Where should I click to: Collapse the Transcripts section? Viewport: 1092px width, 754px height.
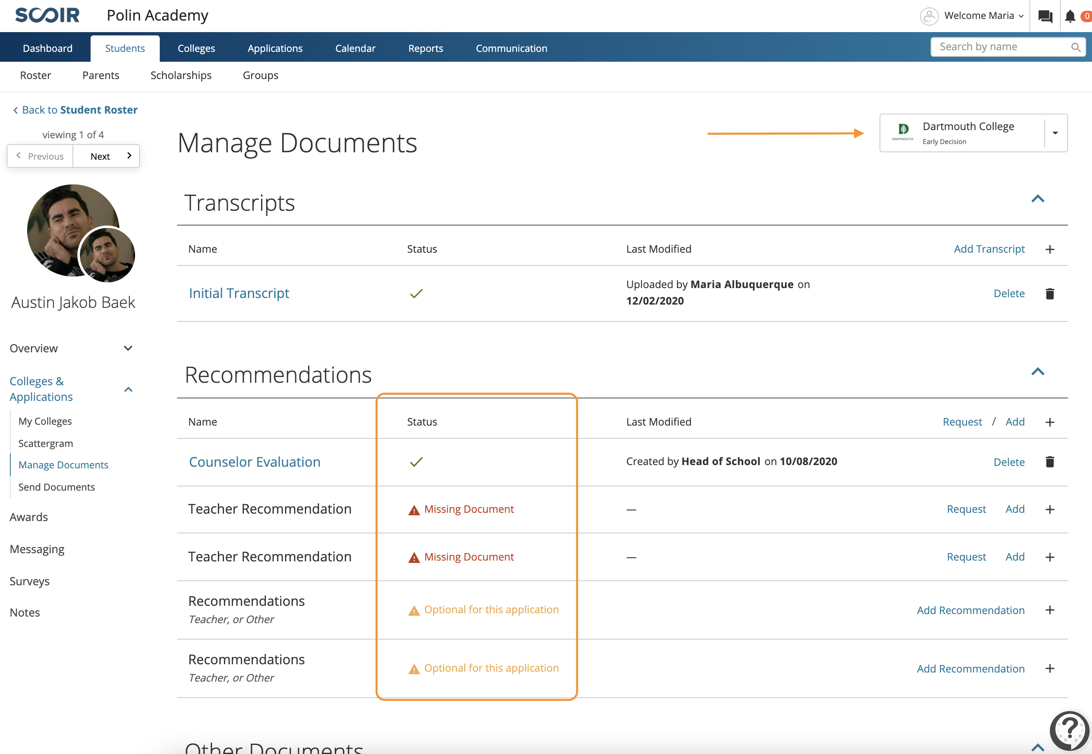click(x=1038, y=199)
